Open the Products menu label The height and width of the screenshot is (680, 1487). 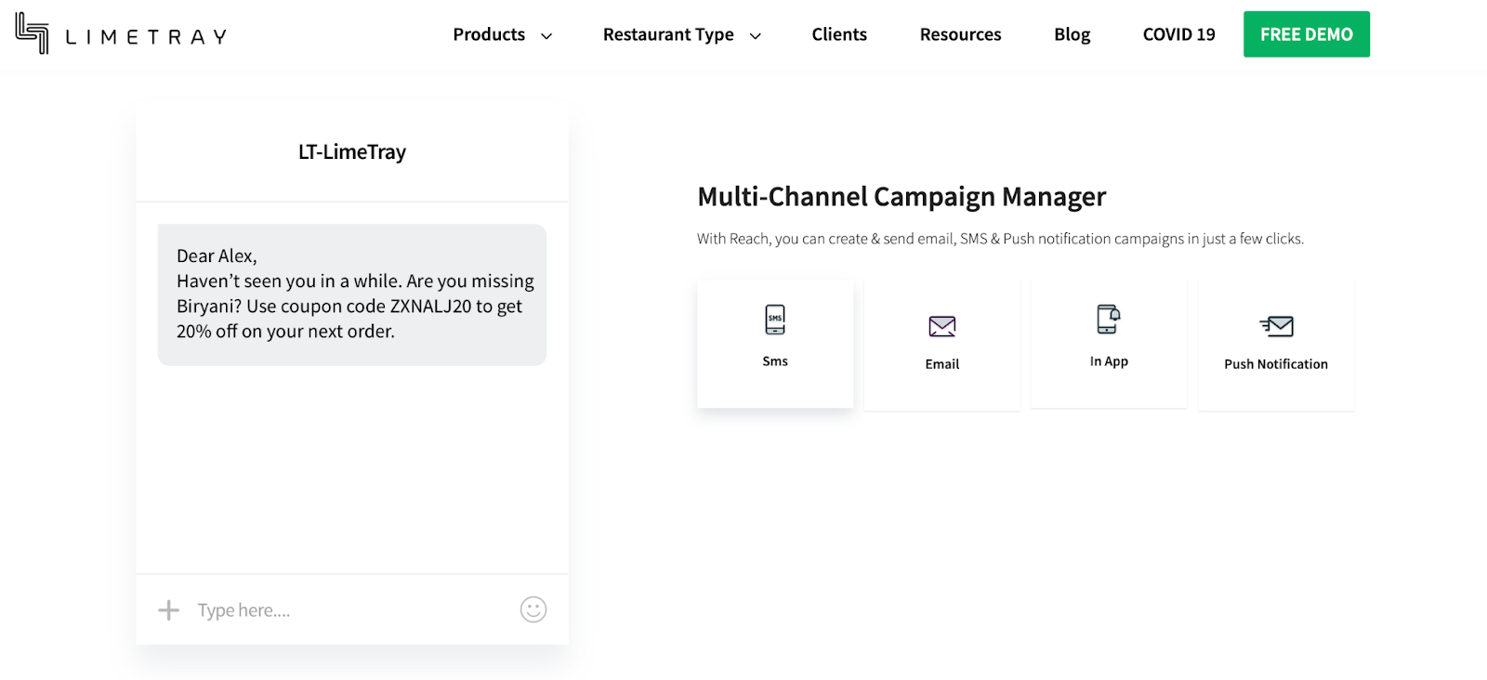coord(489,34)
